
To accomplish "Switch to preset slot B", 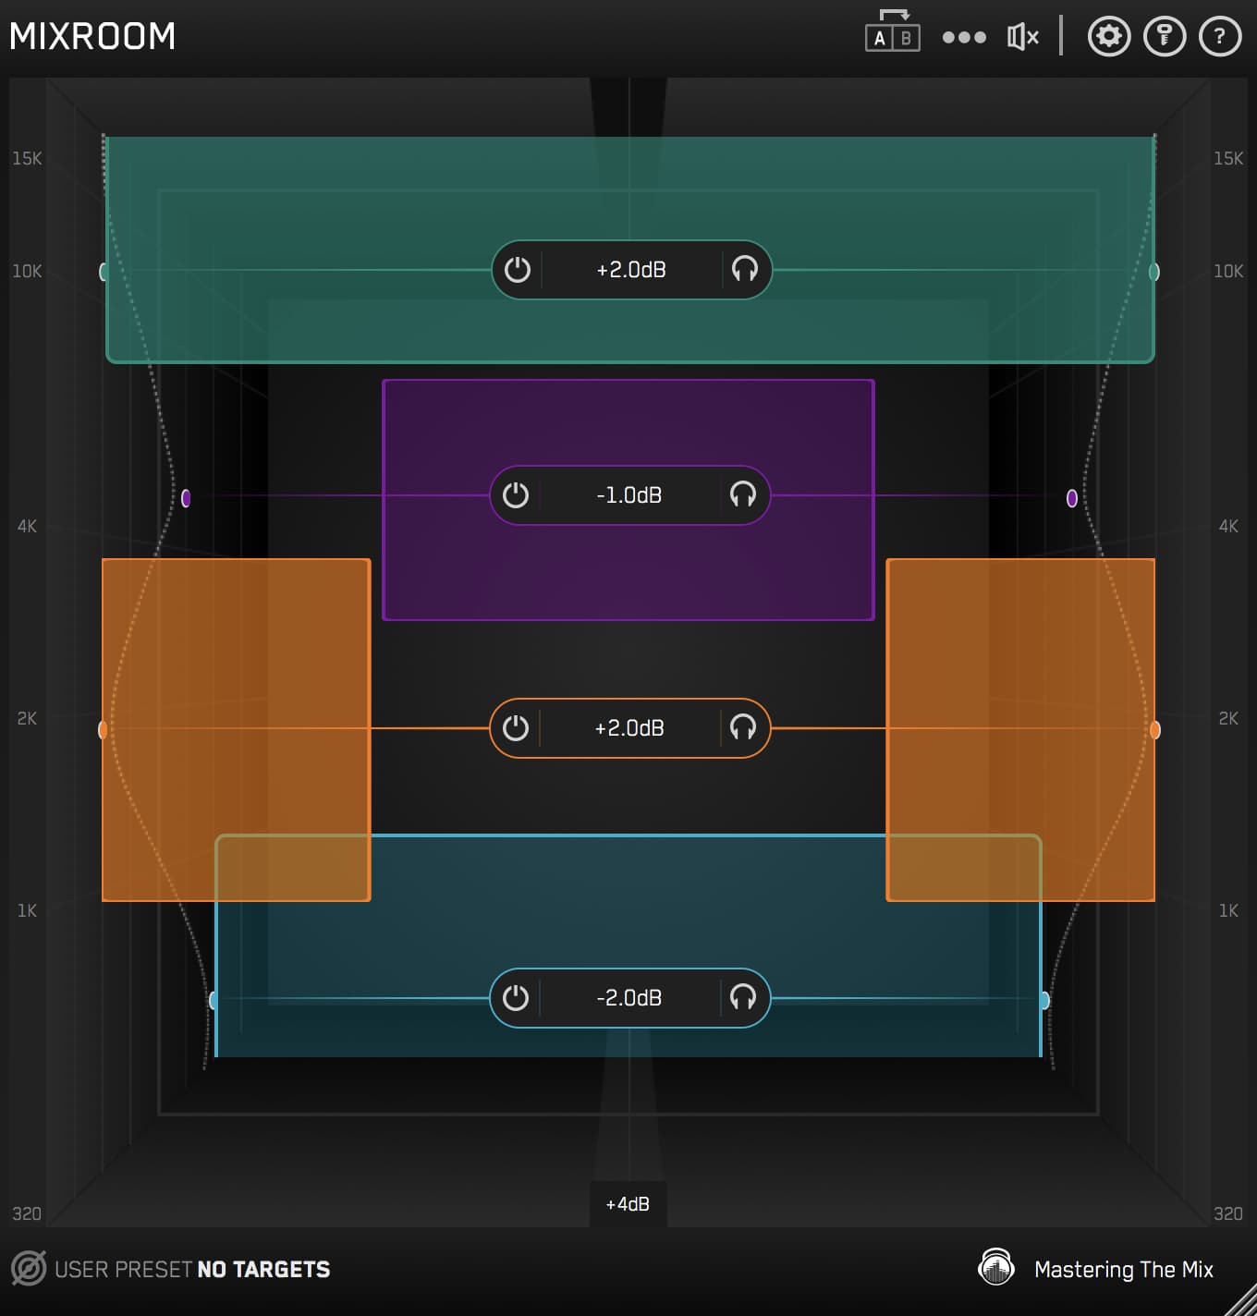I will coord(906,37).
